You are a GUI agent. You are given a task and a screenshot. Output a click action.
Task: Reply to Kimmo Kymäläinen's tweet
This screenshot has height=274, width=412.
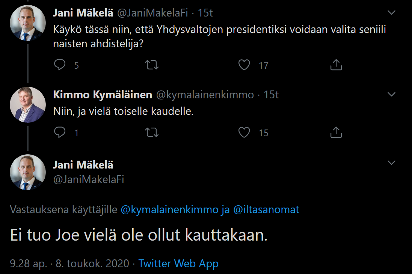(x=60, y=132)
